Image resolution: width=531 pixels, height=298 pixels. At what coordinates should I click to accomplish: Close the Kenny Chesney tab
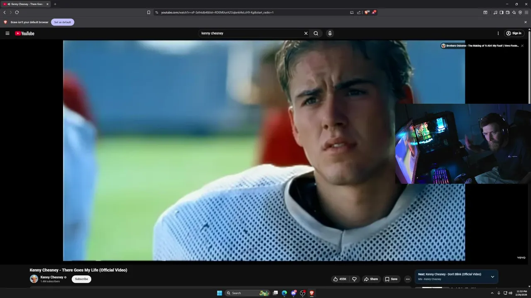pos(47,4)
